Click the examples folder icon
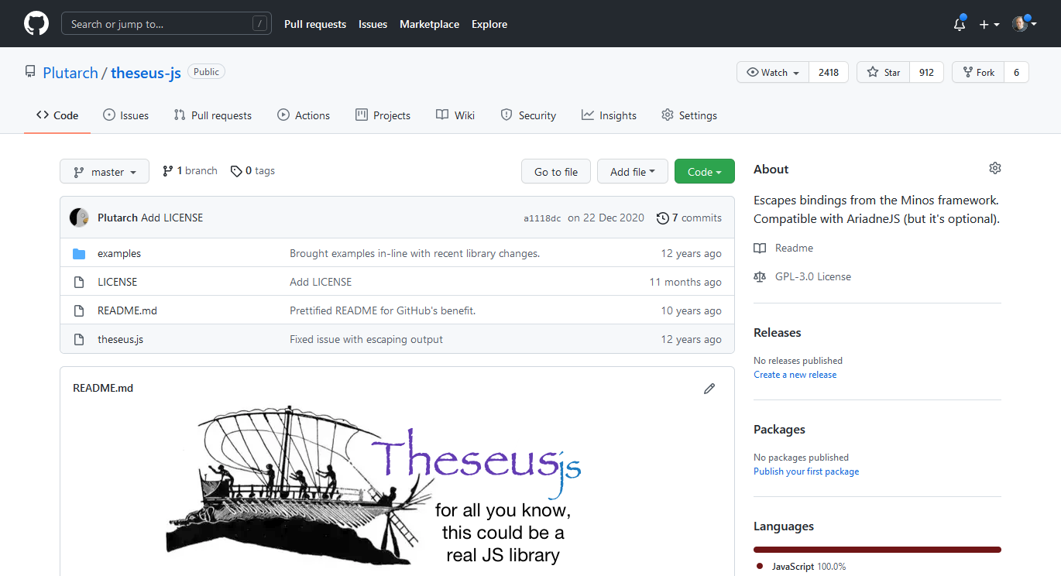The image size is (1061, 576). coord(79,254)
